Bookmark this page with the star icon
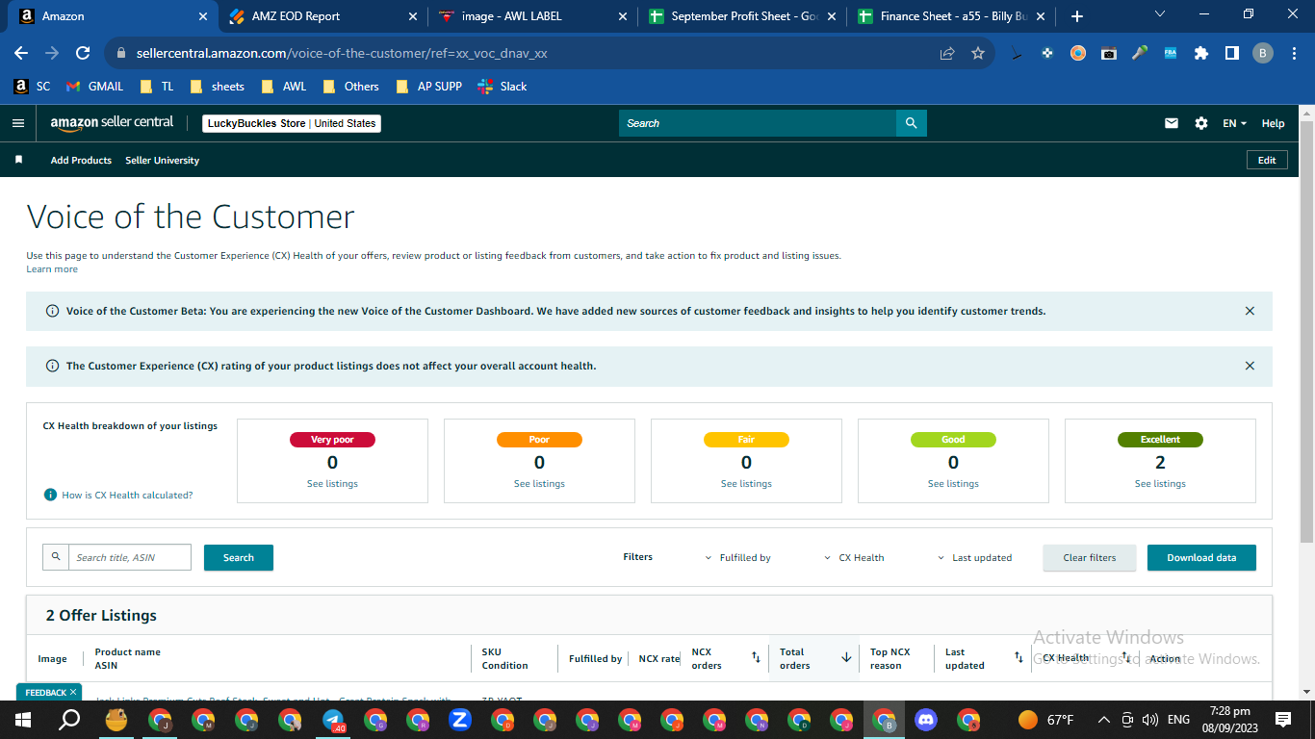 pyautogui.click(x=978, y=53)
